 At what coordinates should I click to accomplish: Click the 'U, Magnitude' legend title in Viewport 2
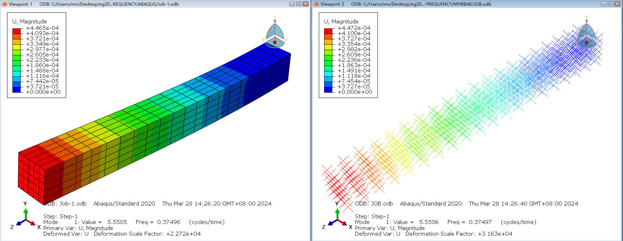point(341,21)
